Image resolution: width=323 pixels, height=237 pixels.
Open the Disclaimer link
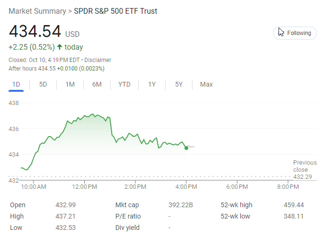pyautogui.click(x=98, y=60)
